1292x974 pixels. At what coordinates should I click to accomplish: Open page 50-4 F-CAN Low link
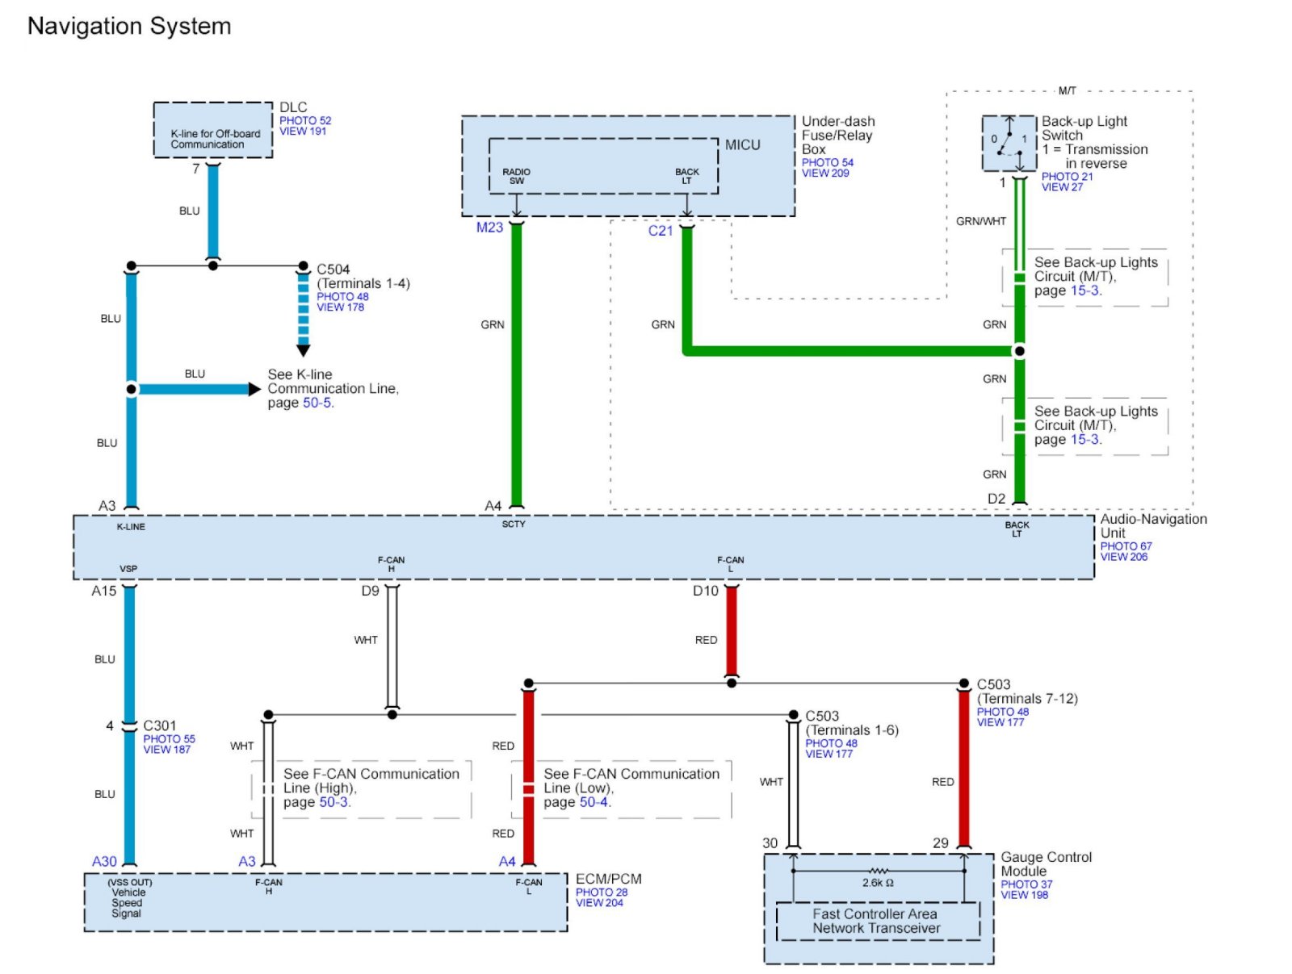pos(594,802)
